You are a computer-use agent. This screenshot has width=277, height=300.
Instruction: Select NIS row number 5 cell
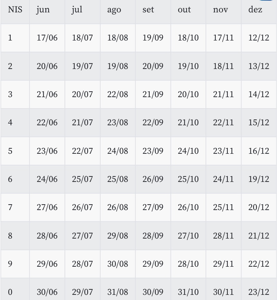point(10,151)
